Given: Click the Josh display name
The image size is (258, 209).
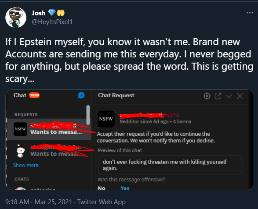Looking at the screenshot, I should point(39,13).
